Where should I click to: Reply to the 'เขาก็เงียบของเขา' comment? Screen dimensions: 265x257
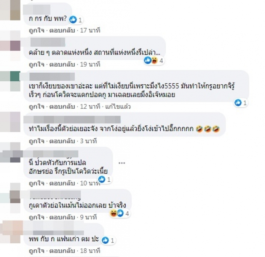pyautogui.click(x=62, y=106)
